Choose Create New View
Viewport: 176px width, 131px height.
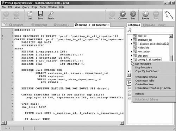tap(144, 84)
